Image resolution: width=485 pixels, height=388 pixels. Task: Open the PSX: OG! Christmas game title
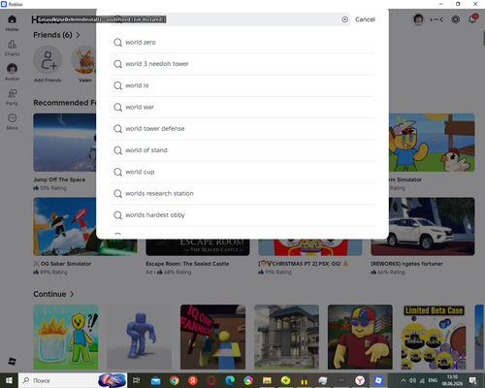point(304,264)
